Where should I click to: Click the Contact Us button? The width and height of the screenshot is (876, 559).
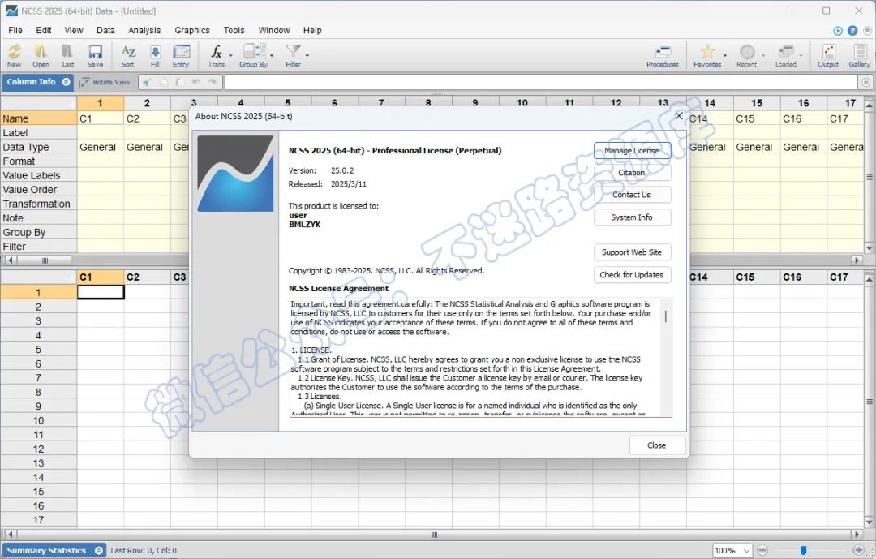pos(632,195)
